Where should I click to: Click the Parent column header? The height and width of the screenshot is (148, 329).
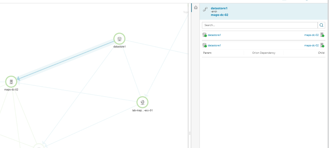click(x=207, y=53)
